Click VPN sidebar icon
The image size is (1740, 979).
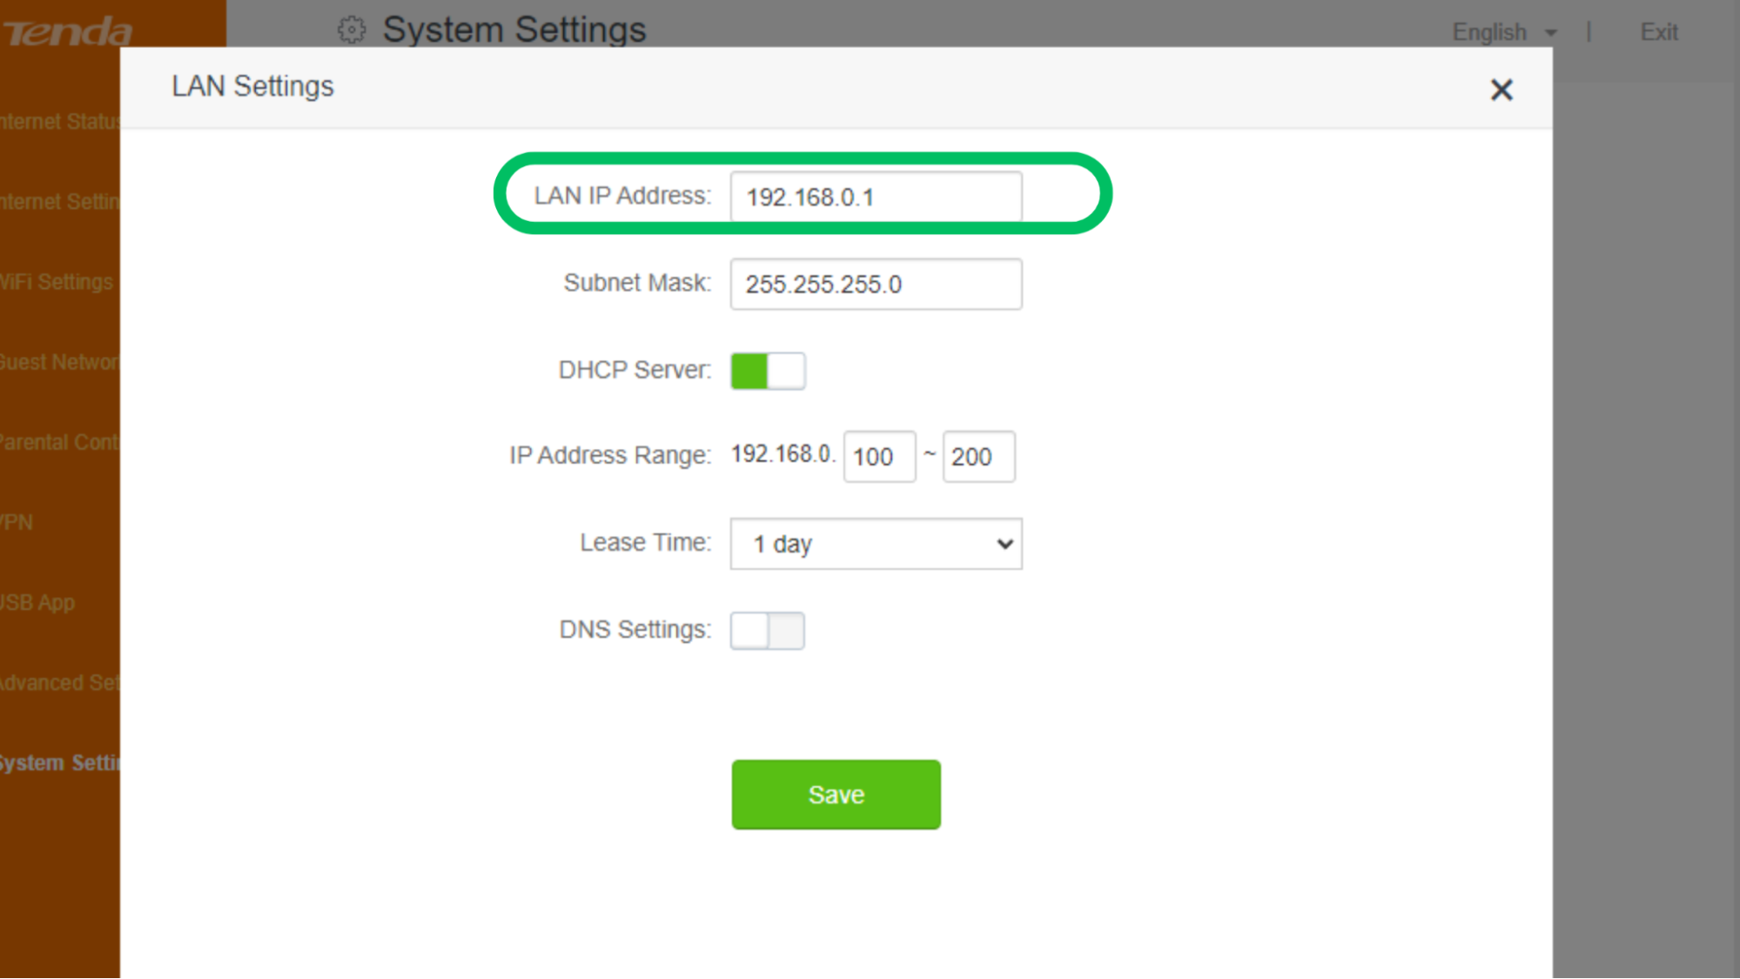pos(16,522)
